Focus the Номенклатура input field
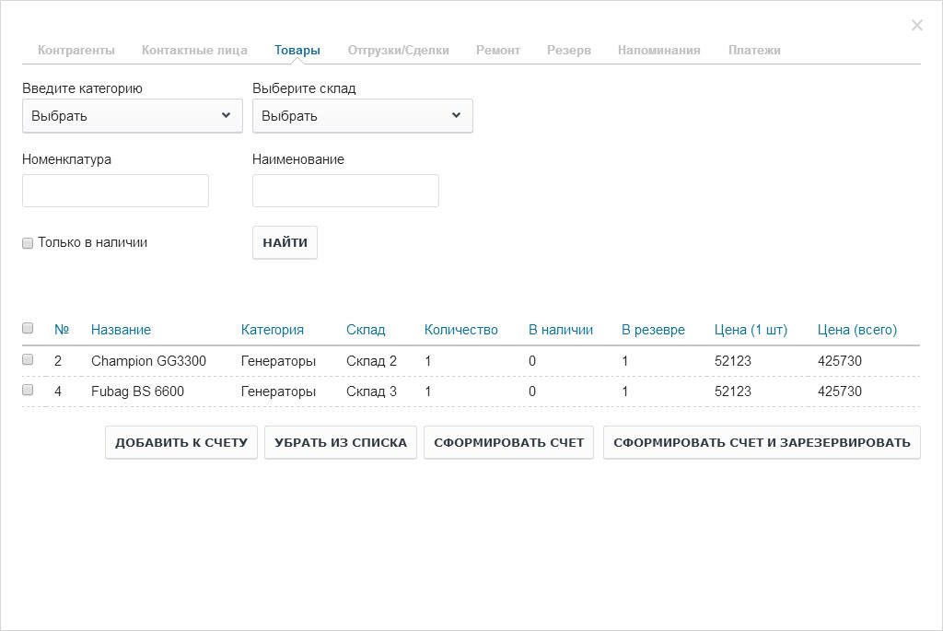This screenshot has width=943, height=631. pos(115,191)
